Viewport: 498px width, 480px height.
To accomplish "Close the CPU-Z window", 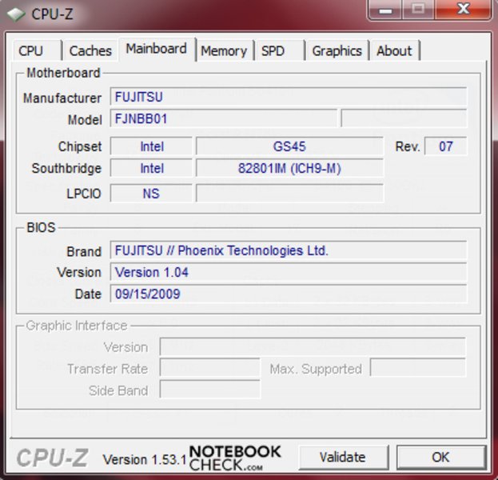I will tap(463, 10).
